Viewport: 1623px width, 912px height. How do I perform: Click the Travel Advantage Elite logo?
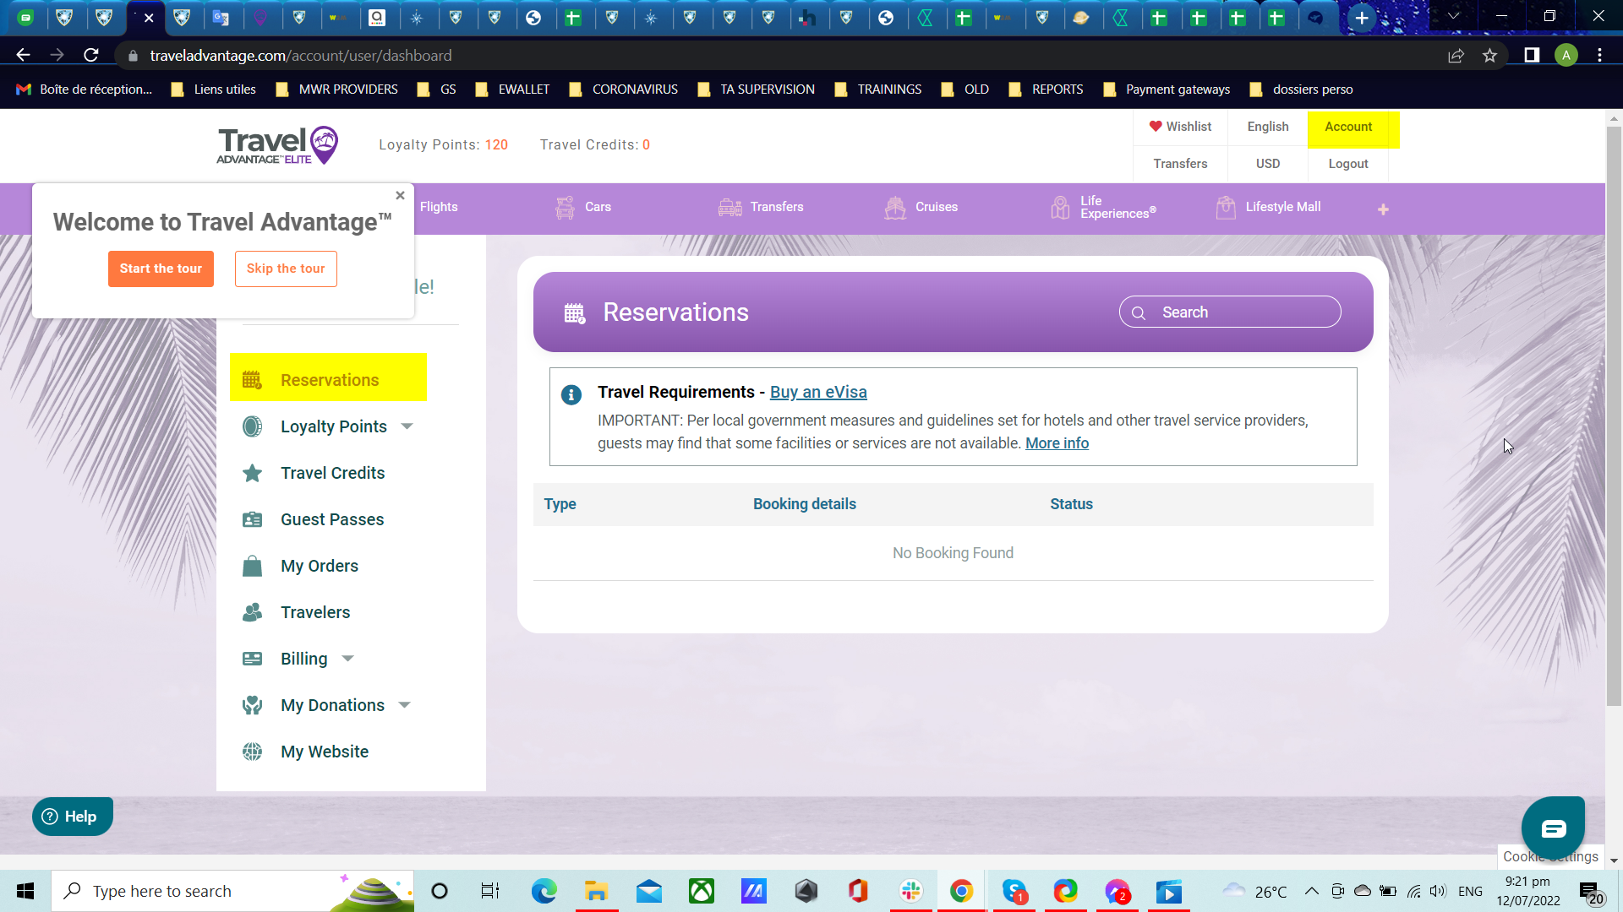(x=277, y=145)
